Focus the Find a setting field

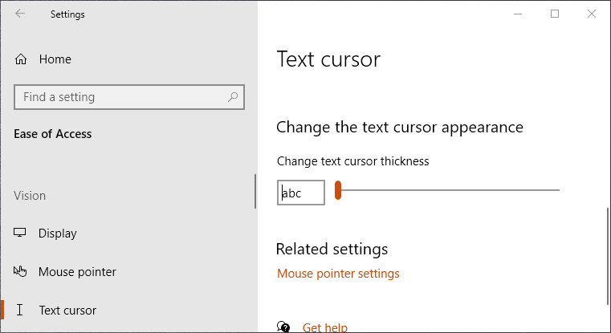click(120, 97)
